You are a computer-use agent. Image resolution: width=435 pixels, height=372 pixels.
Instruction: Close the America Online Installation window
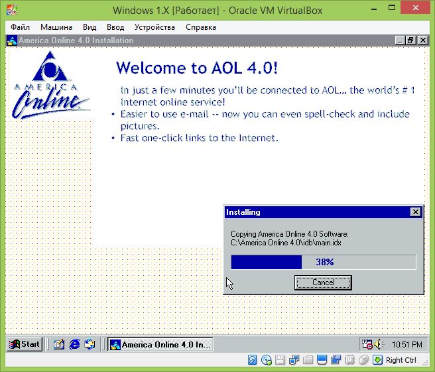423,40
